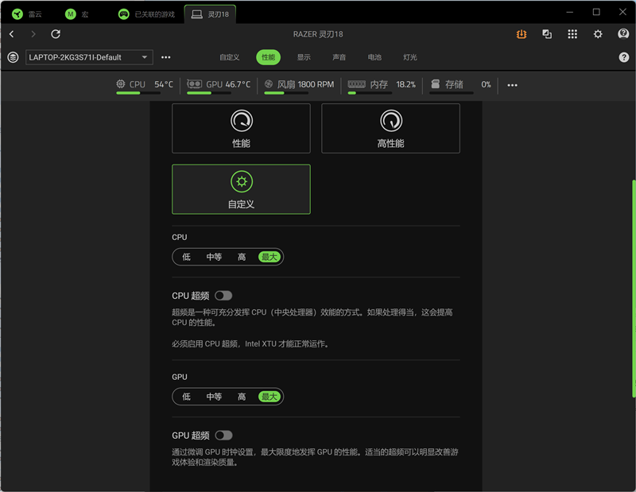Select 中等 on the CPU level slider
This screenshot has width=636, height=492.
[x=213, y=257]
